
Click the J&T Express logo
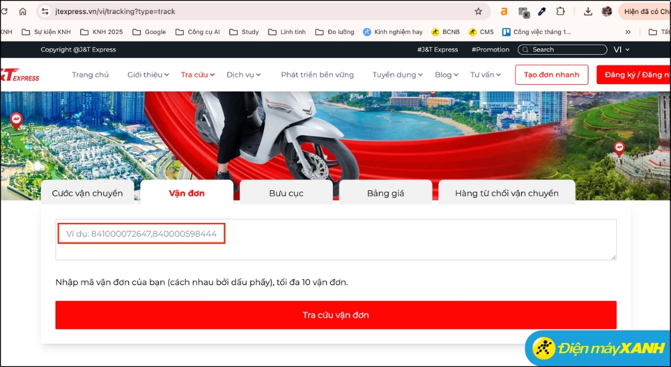(19, 75)
